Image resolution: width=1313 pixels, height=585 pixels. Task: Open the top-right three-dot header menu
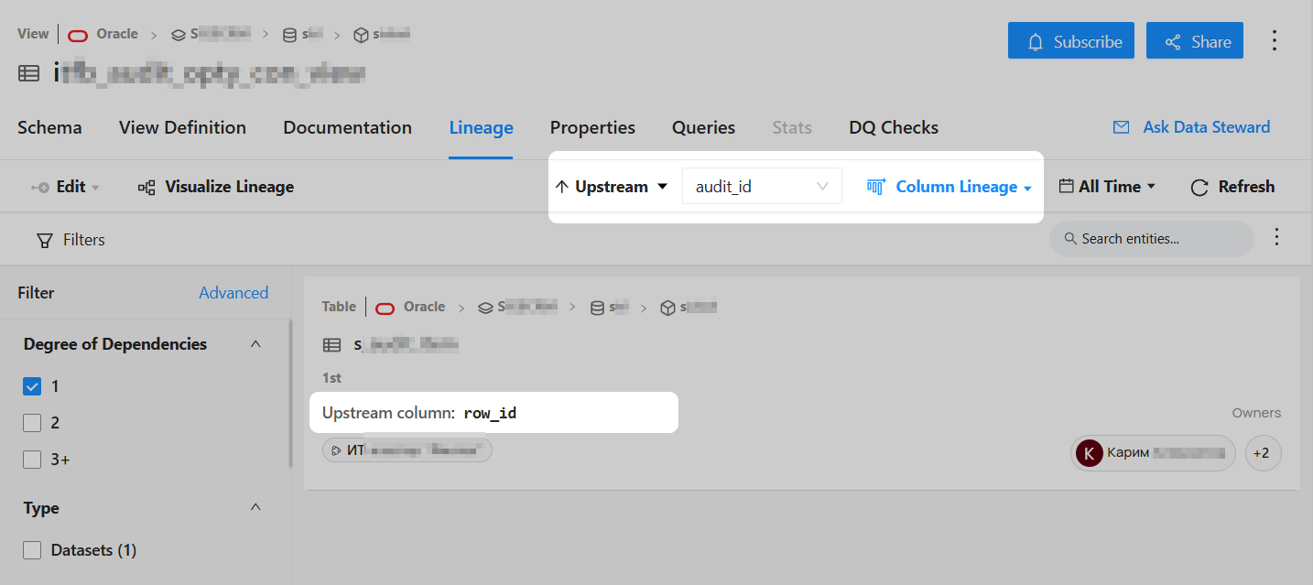(1275, 41)
